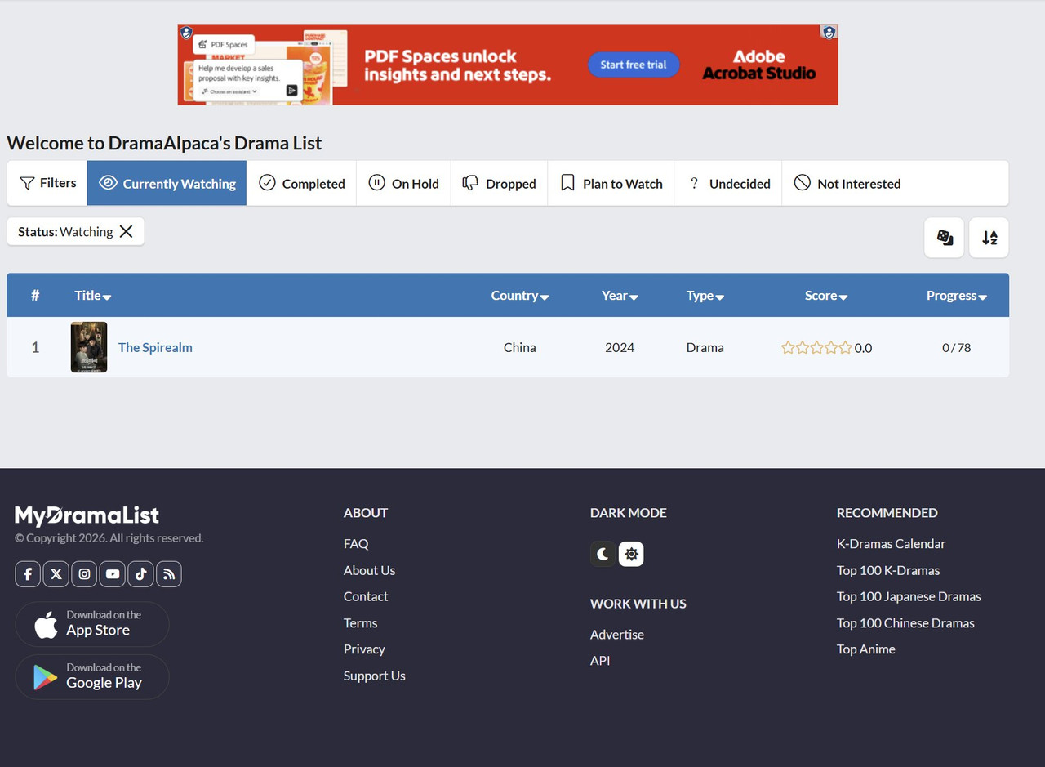Open The Spirealm title link
This screenshot has height=767, width=1045.
tap(155, 347)
